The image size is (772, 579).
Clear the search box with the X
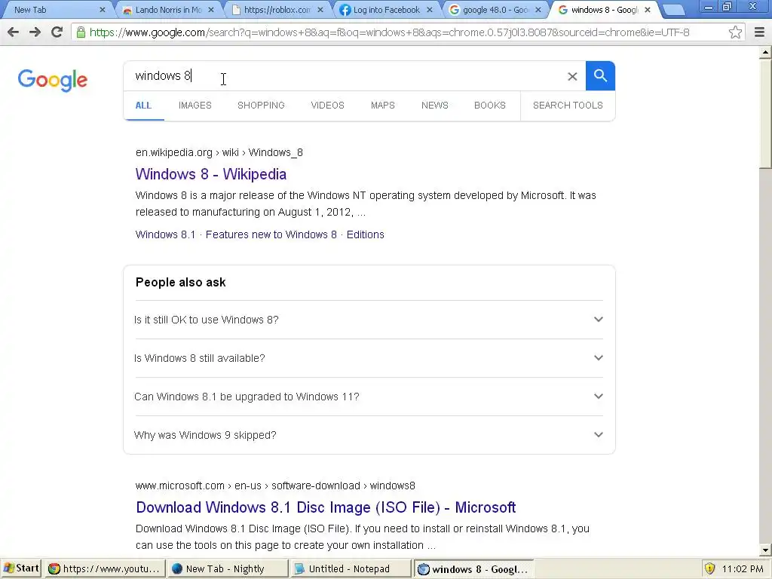point(572,76)
